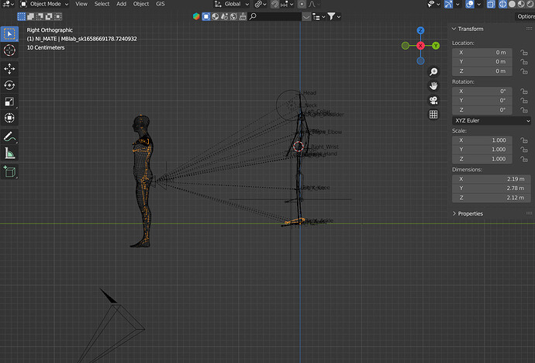This screenshot has width=535, height=363.
Task: Toggle lock for Scale Y
Action: click(523, 150)
